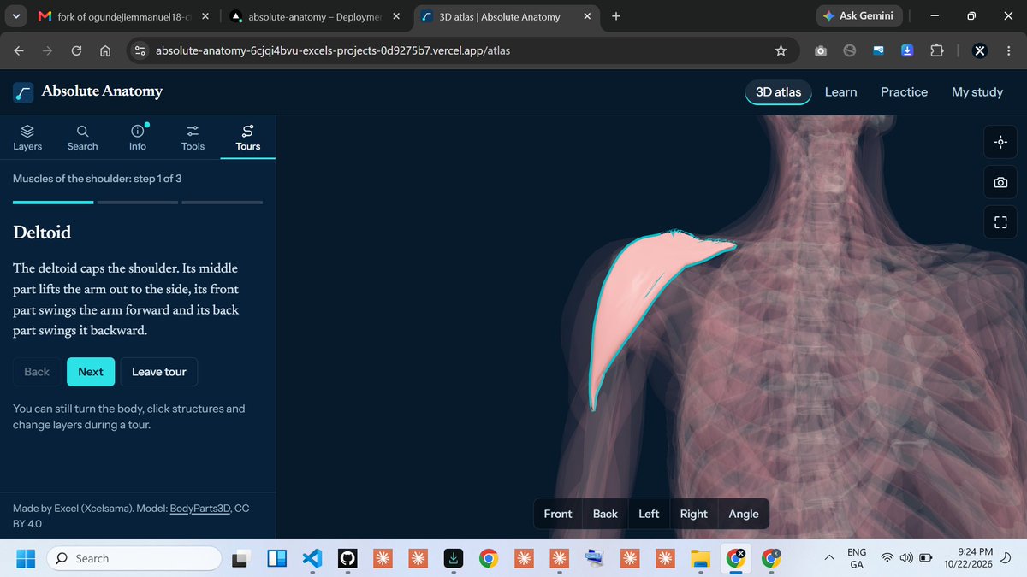Close the 3D atlas browser tab
The image size is (1027, 577).
[589, 16]
